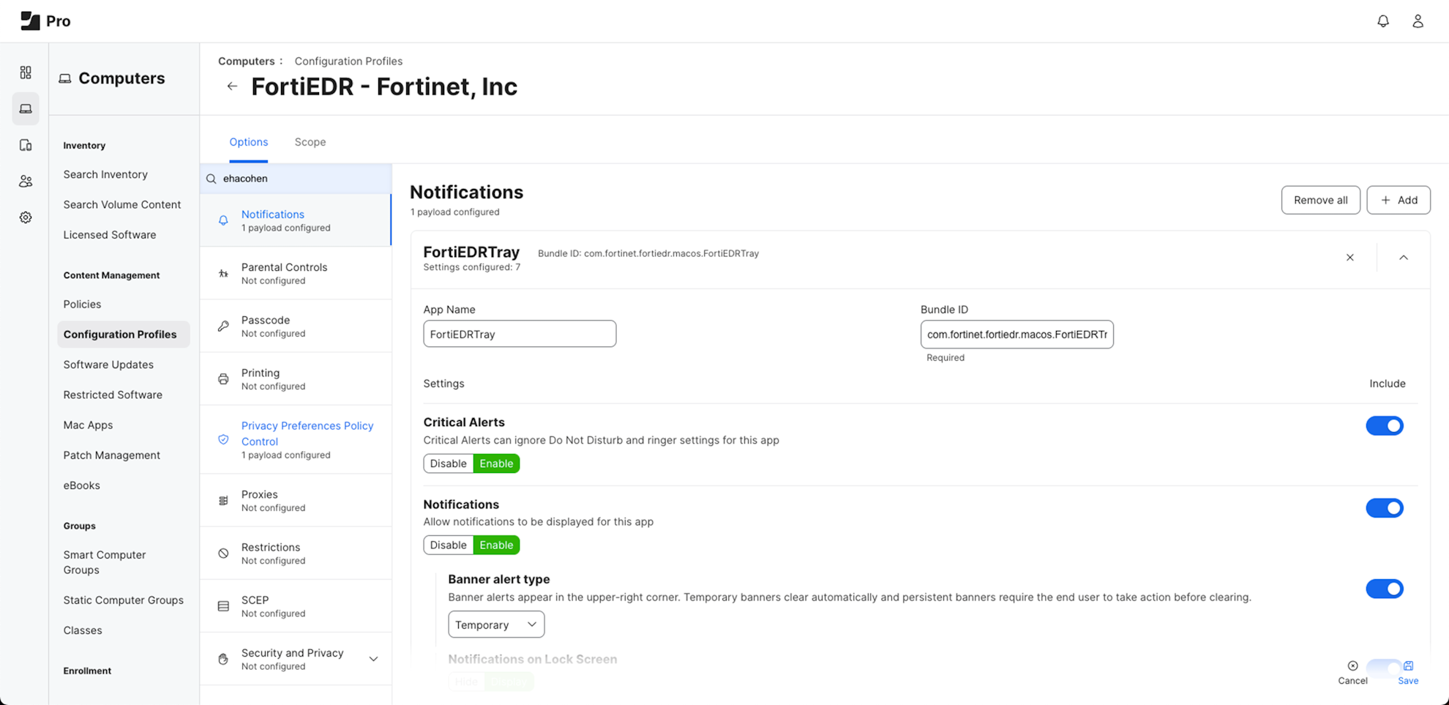1449x705 pixels.
Task: Remove FortiEDRTray payload with X icon
Action: coord(1349,258)
